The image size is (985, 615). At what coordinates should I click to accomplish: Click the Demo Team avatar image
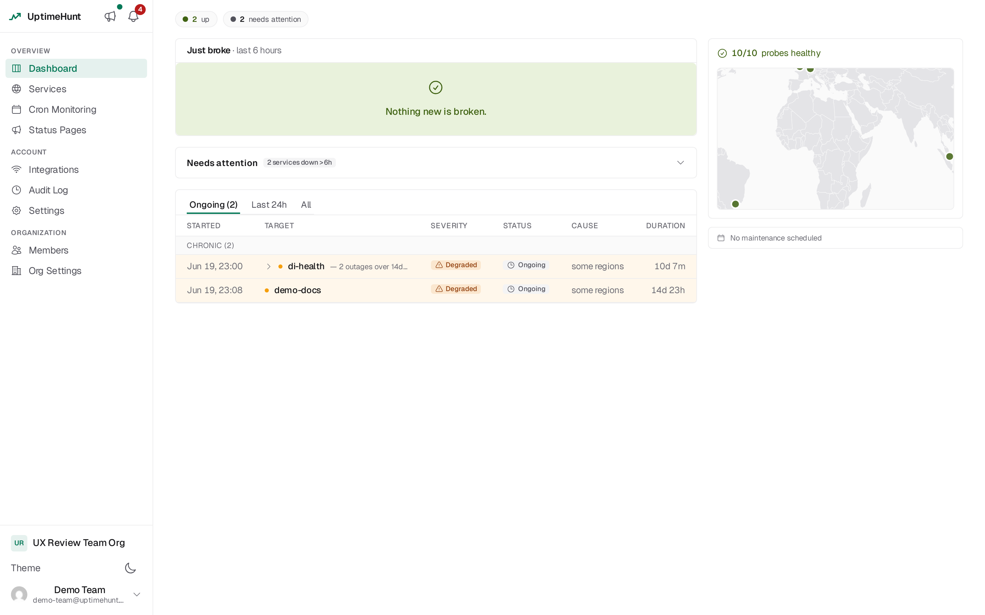click(x=19, y=594)
